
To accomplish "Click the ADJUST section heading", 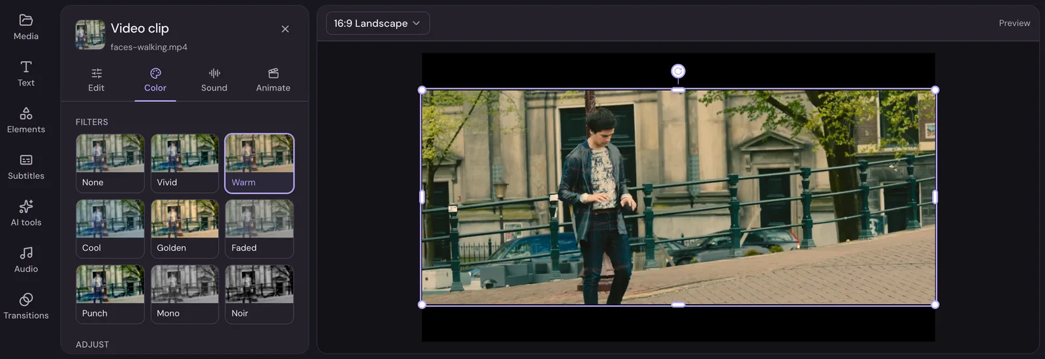I will click(x=92, y=345).
